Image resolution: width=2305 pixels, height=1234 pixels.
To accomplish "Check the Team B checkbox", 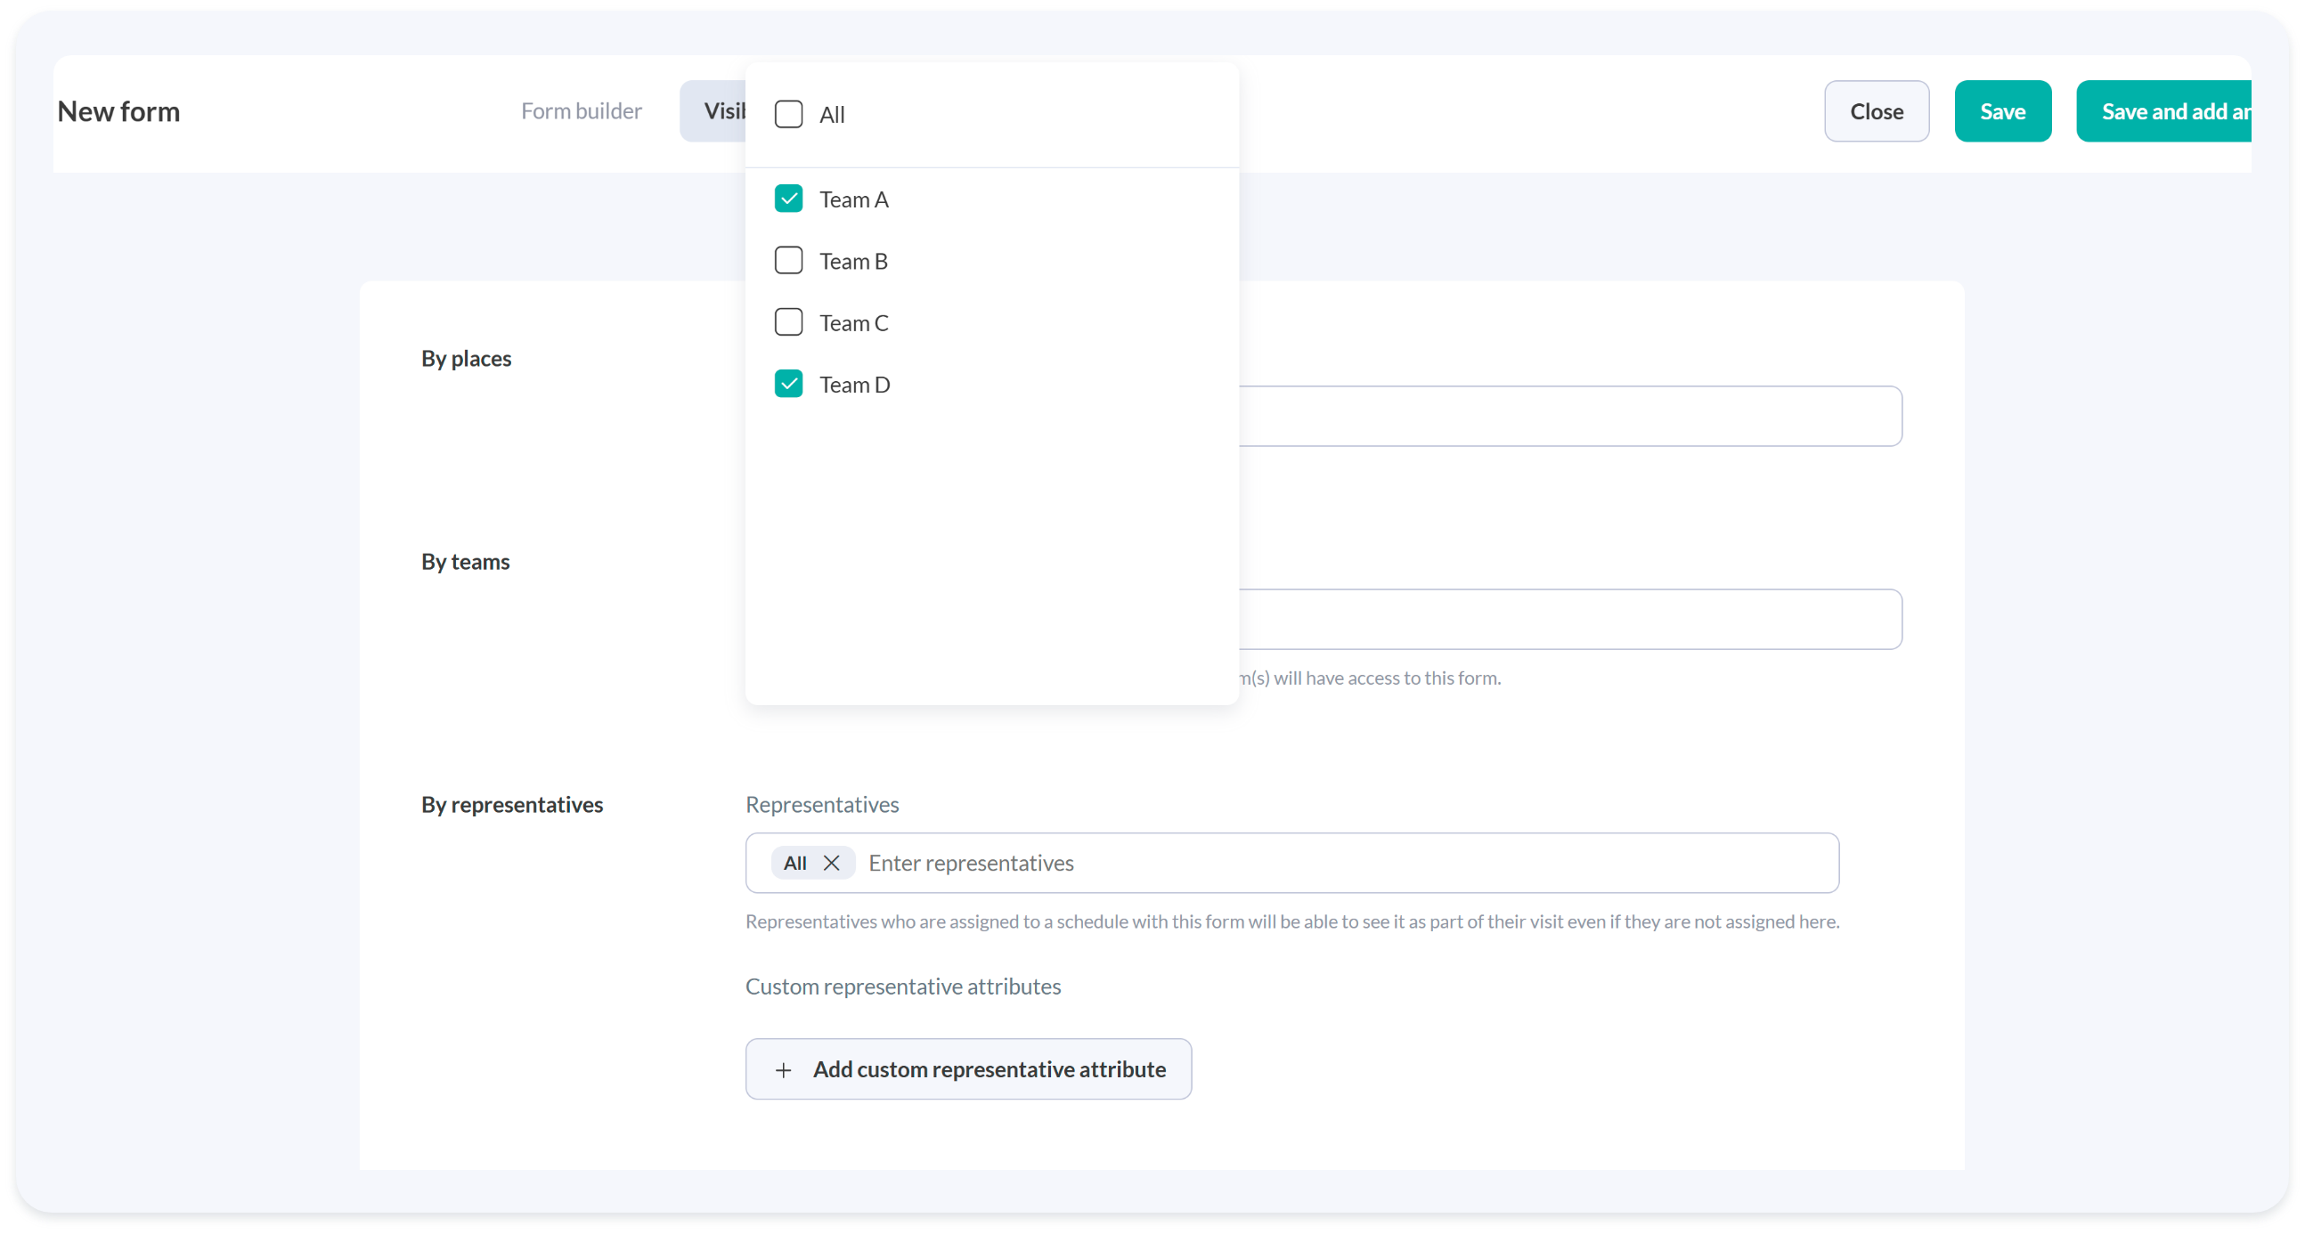I will tap(788, 260).
